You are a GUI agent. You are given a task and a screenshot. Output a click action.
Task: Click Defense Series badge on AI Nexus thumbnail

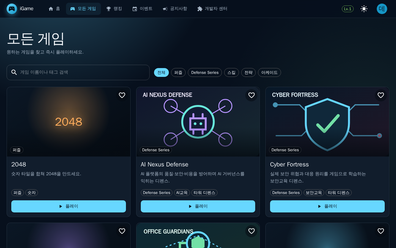[x=156, y=150]
